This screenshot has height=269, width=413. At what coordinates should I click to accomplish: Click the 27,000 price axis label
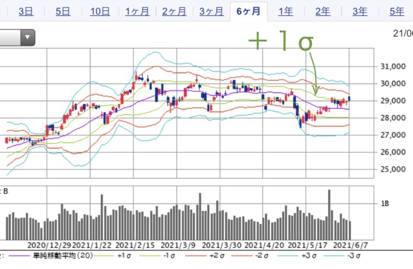pos(393,135)
